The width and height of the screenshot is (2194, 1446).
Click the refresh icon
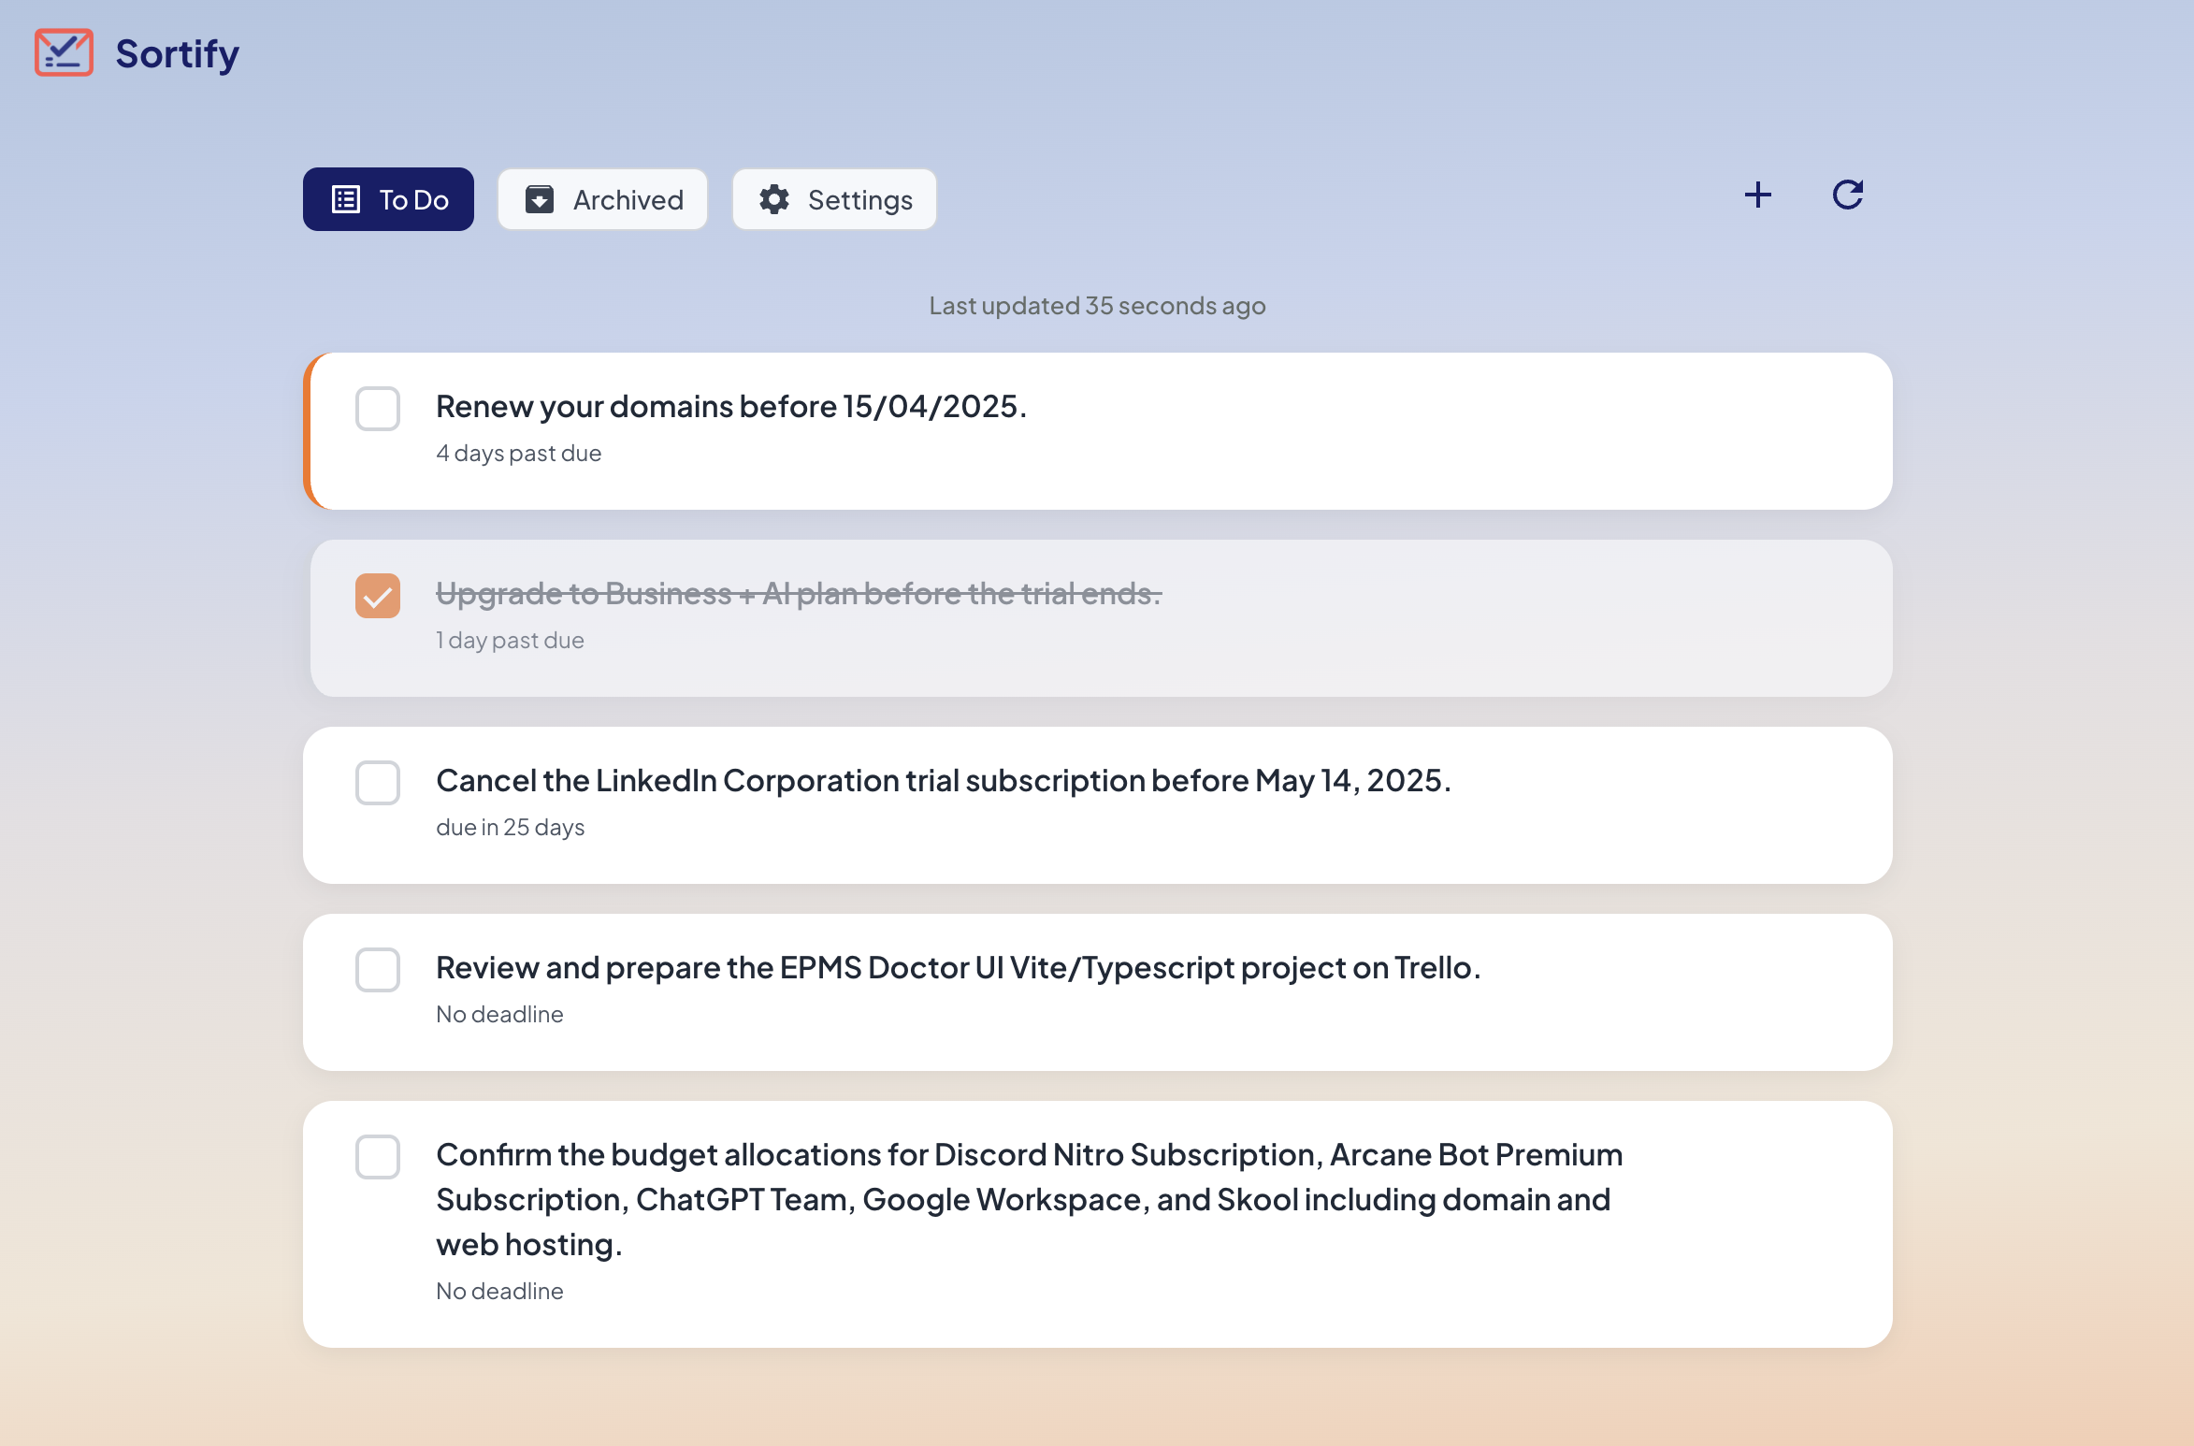point(1847,195)
